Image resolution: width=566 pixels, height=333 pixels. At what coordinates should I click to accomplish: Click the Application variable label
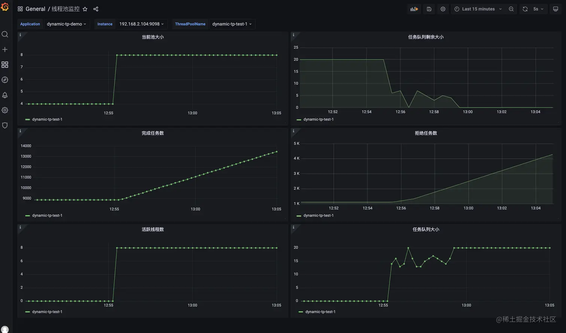point(30,24)
